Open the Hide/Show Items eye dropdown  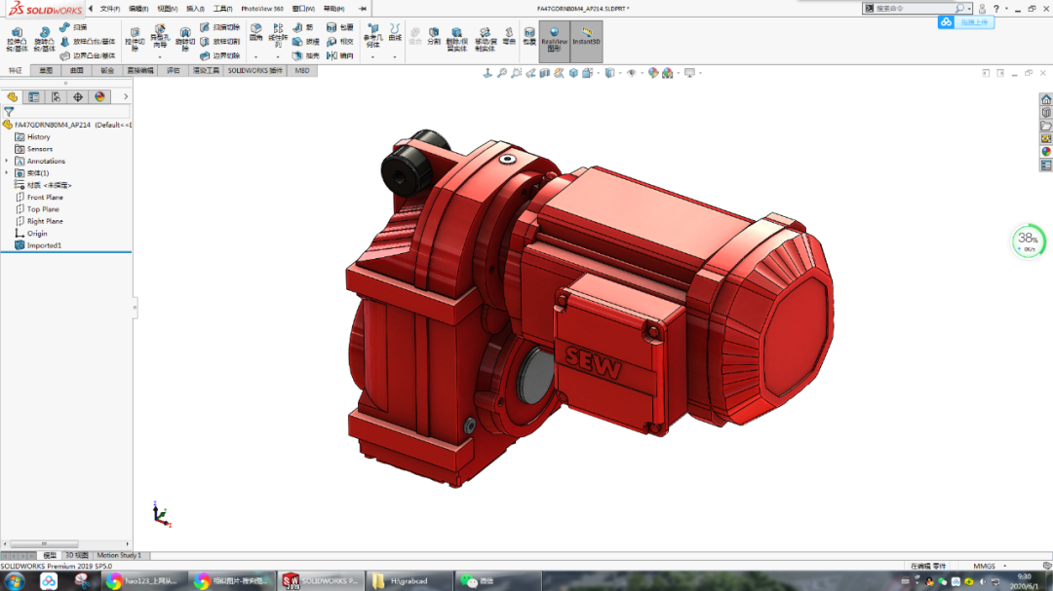(641, 73)
